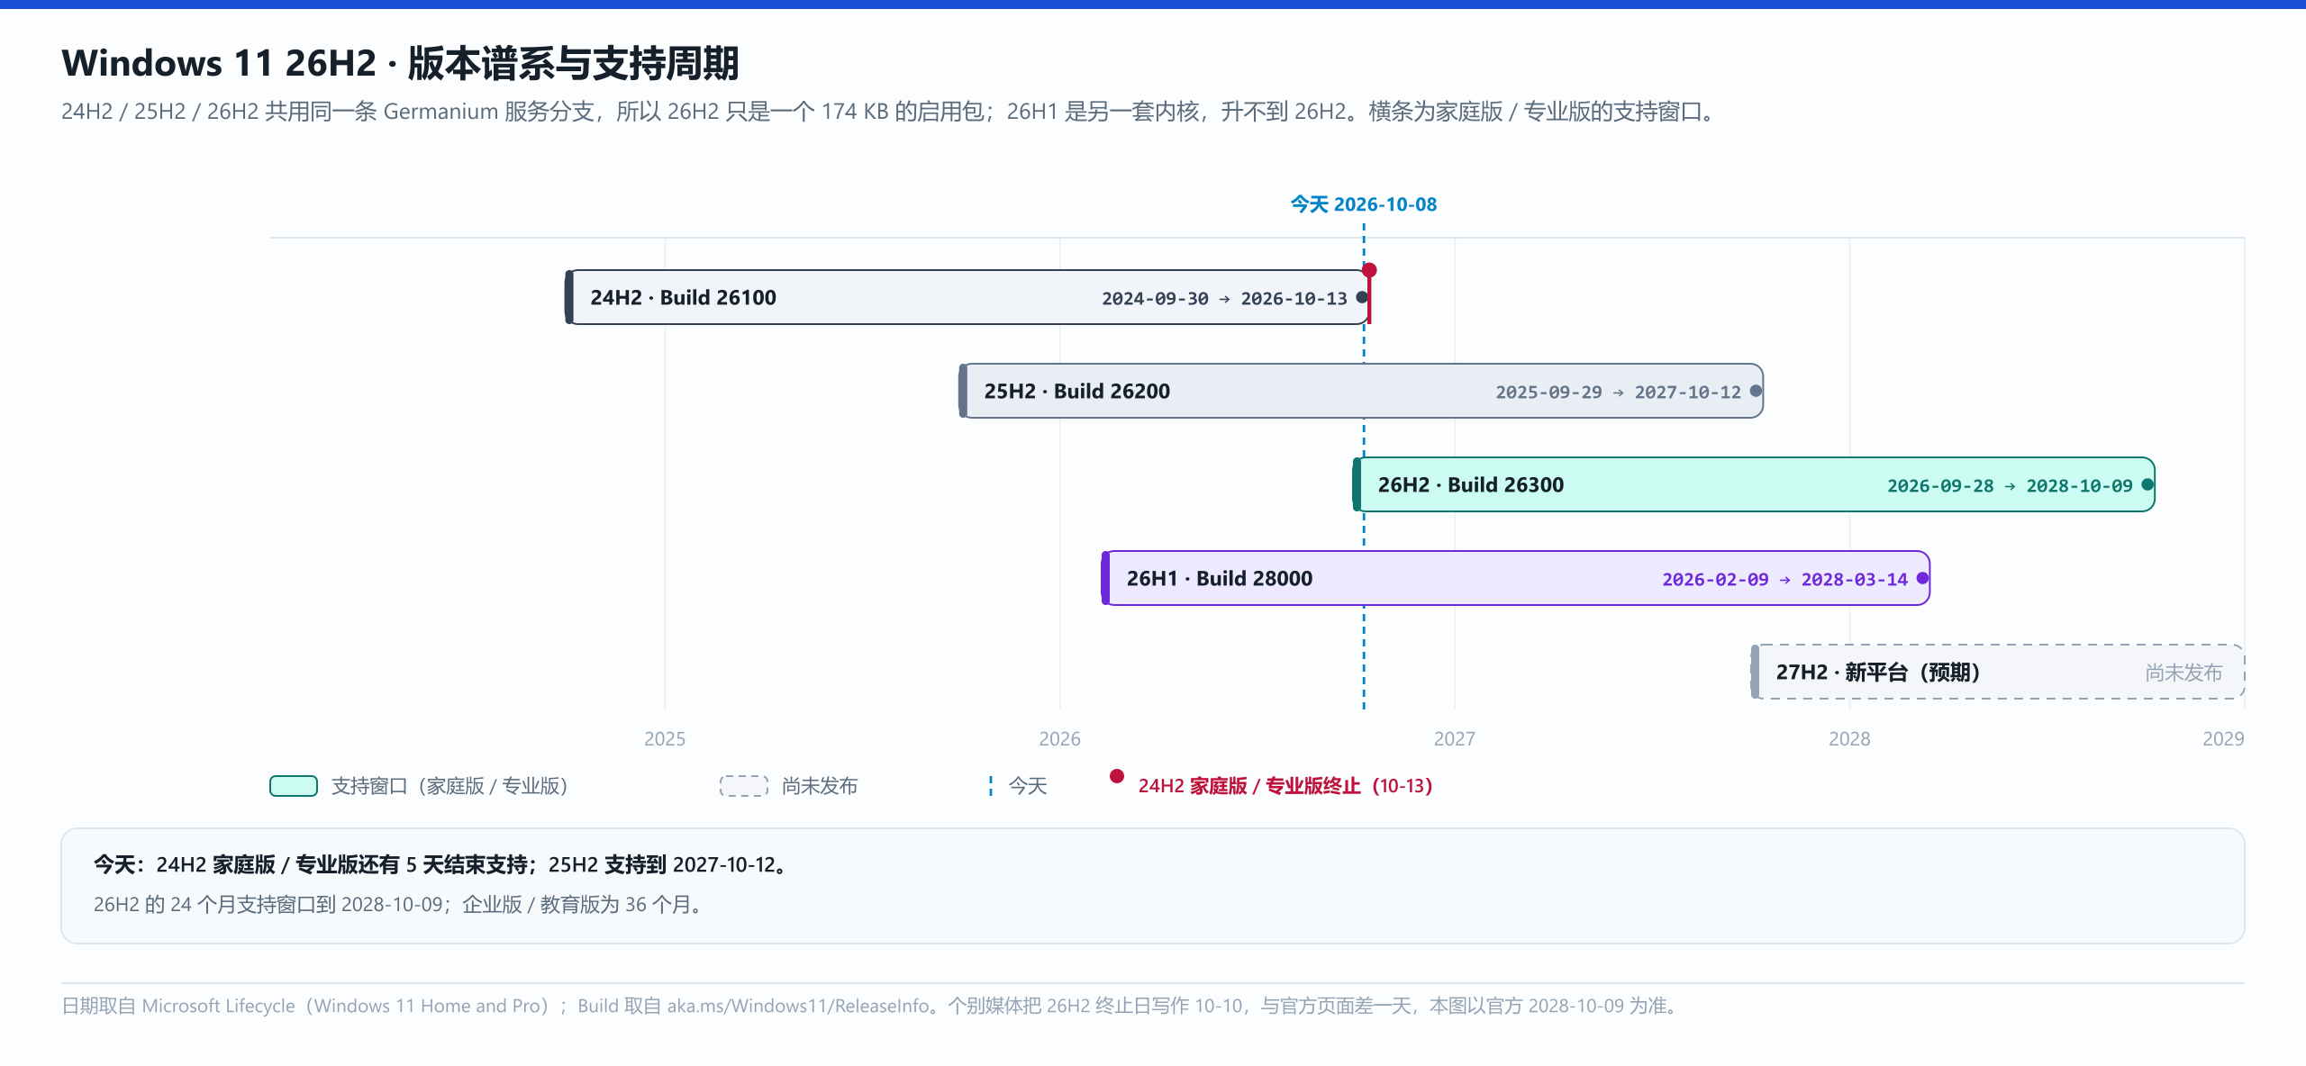Click the 26H2 · Build 26300 bar label
This screenshot has width=2306, height=1066.
pyautogui.click(x=1470, y=485)
